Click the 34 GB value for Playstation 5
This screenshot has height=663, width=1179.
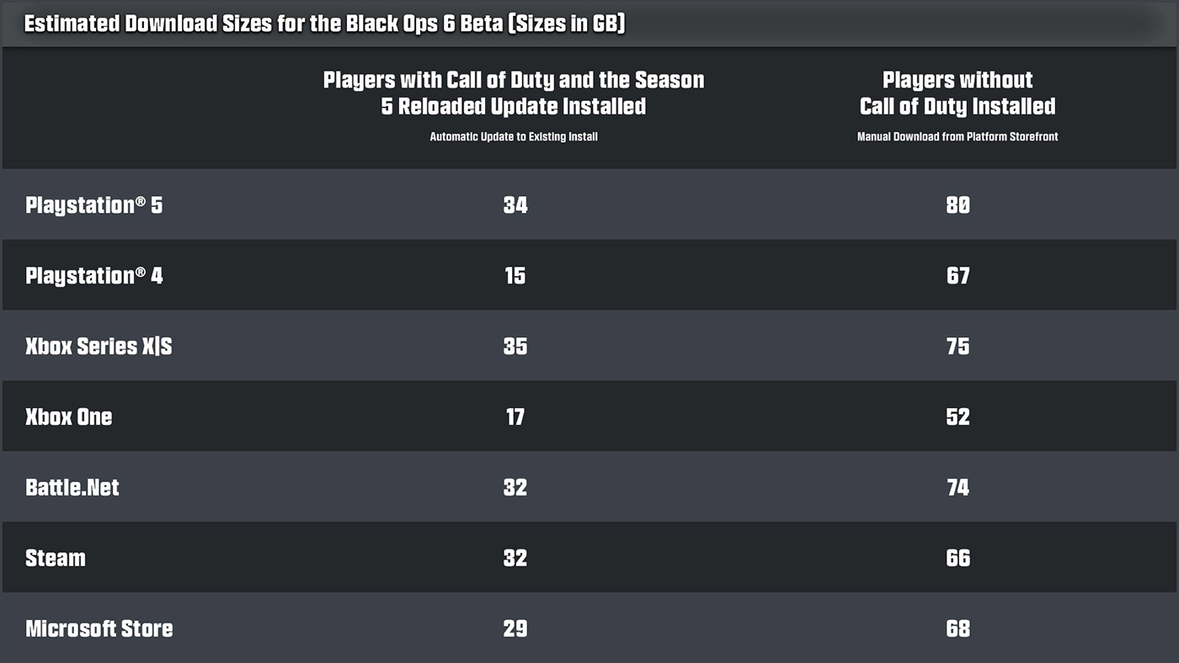(x=515, y=205)
